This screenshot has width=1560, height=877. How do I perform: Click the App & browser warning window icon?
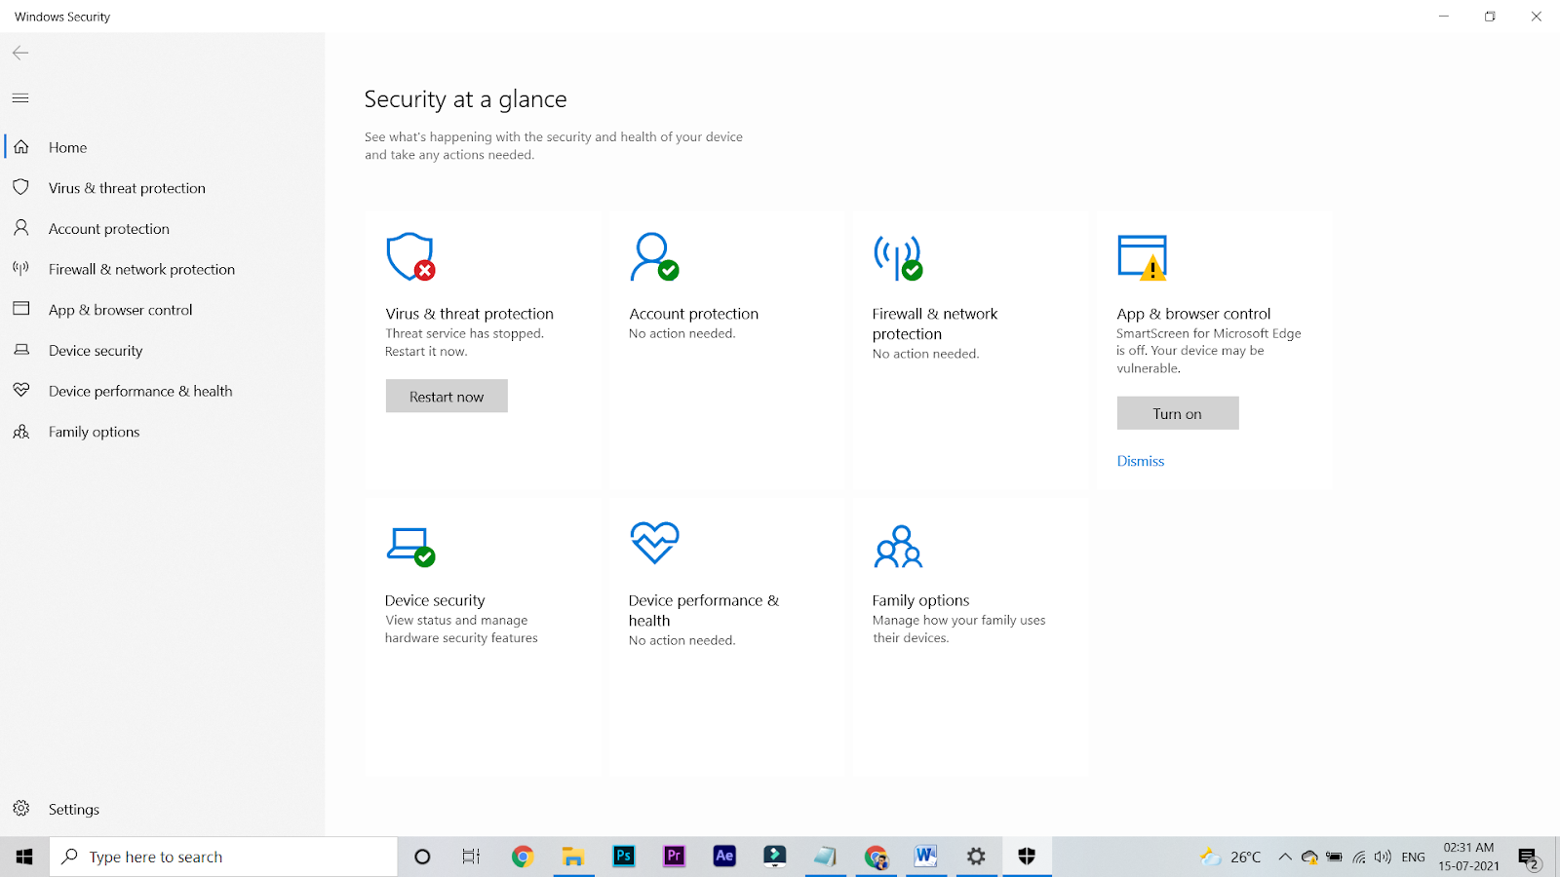click(1143, 257)
